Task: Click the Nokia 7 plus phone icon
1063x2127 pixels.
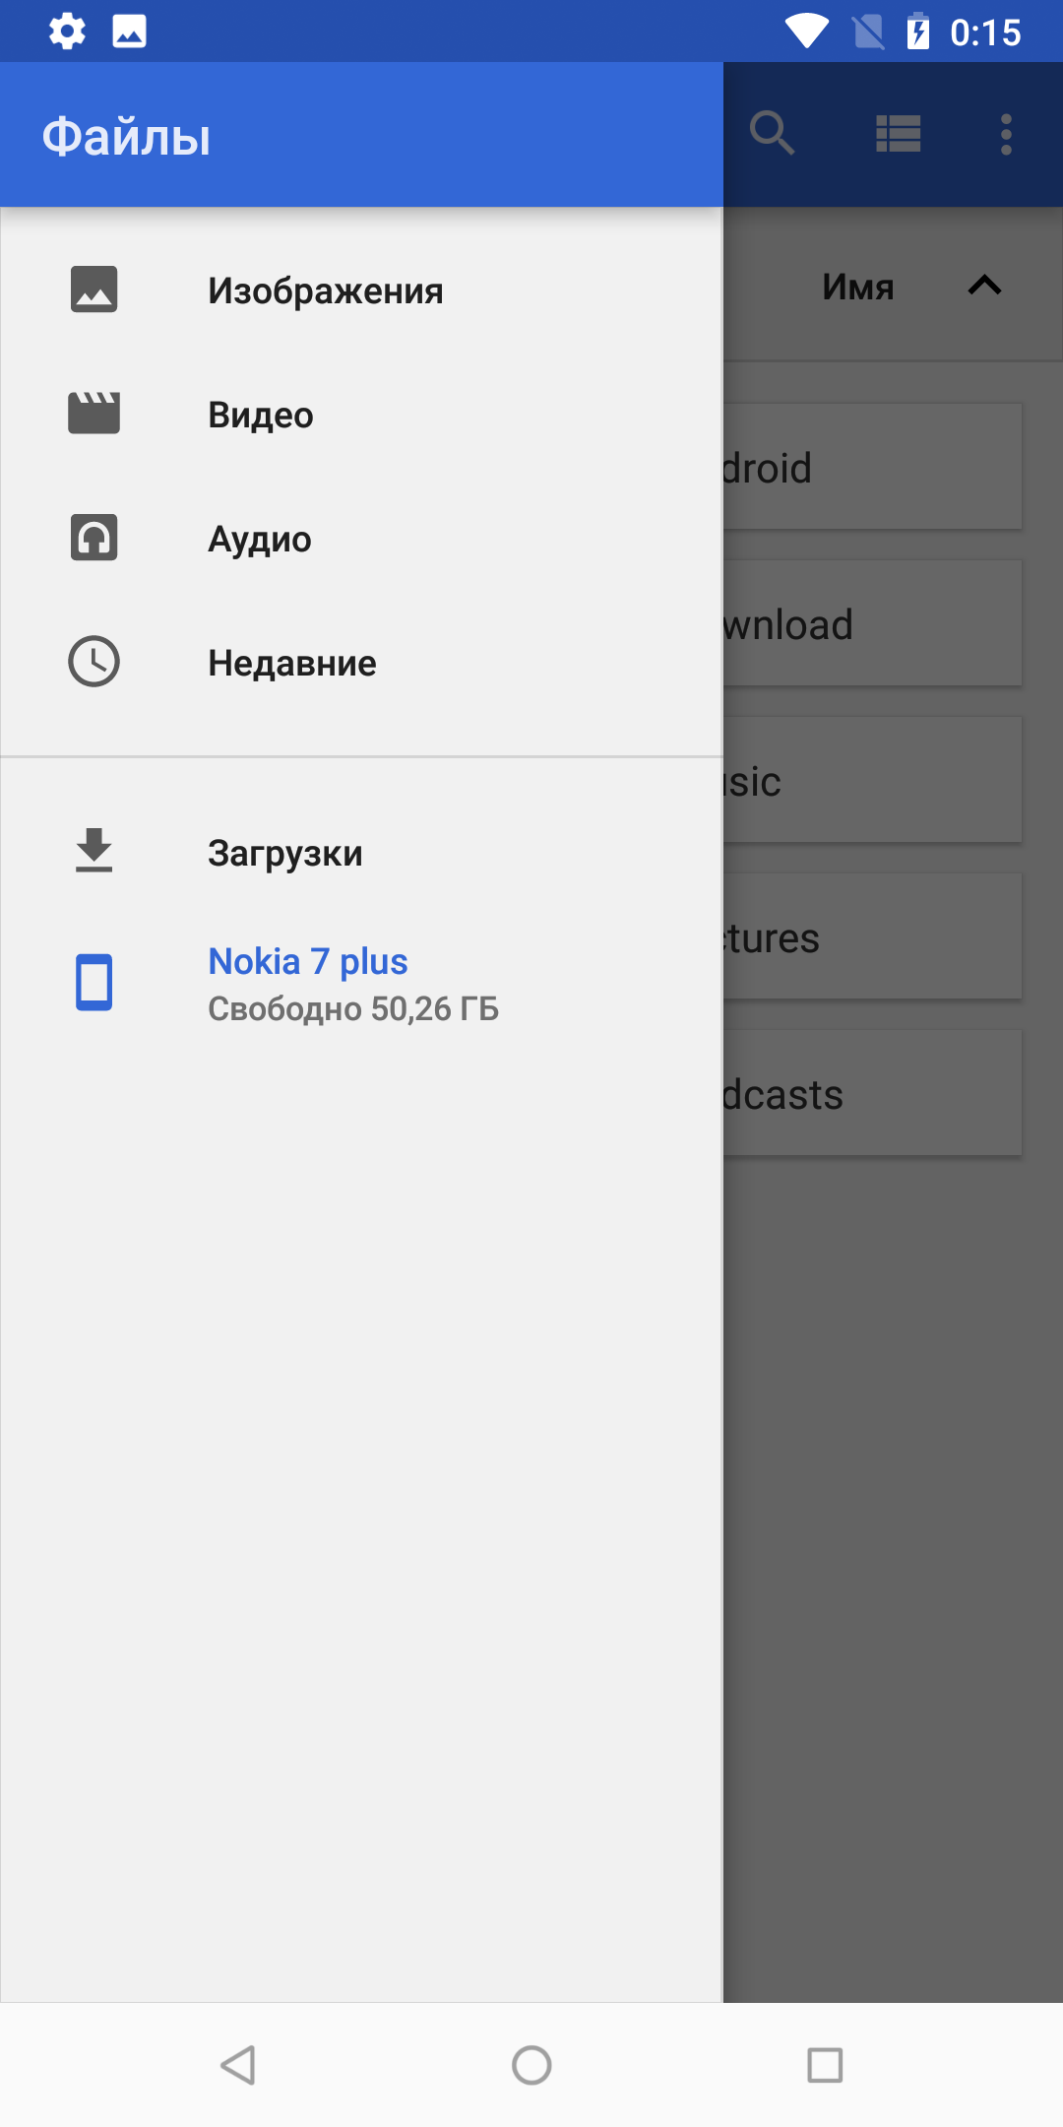Action: tap(94, 982)
